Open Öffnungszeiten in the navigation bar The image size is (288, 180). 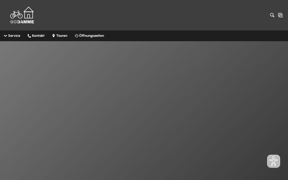pos(90,36)
